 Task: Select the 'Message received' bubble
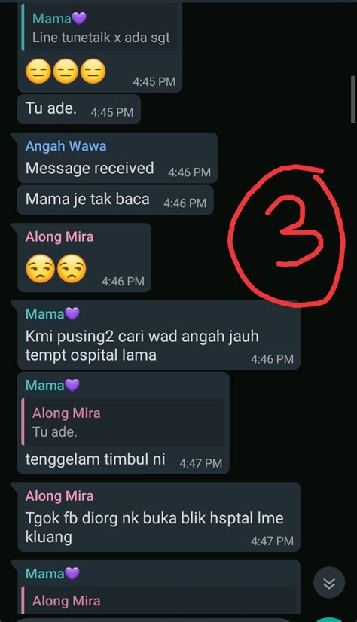[x=117, y=158]
